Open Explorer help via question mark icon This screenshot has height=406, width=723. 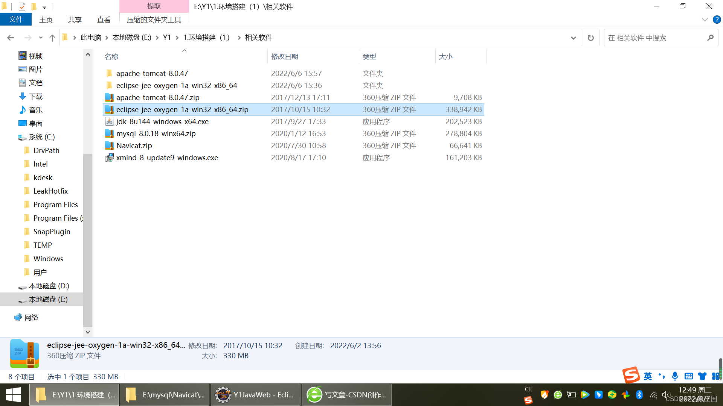click(717, 20)
